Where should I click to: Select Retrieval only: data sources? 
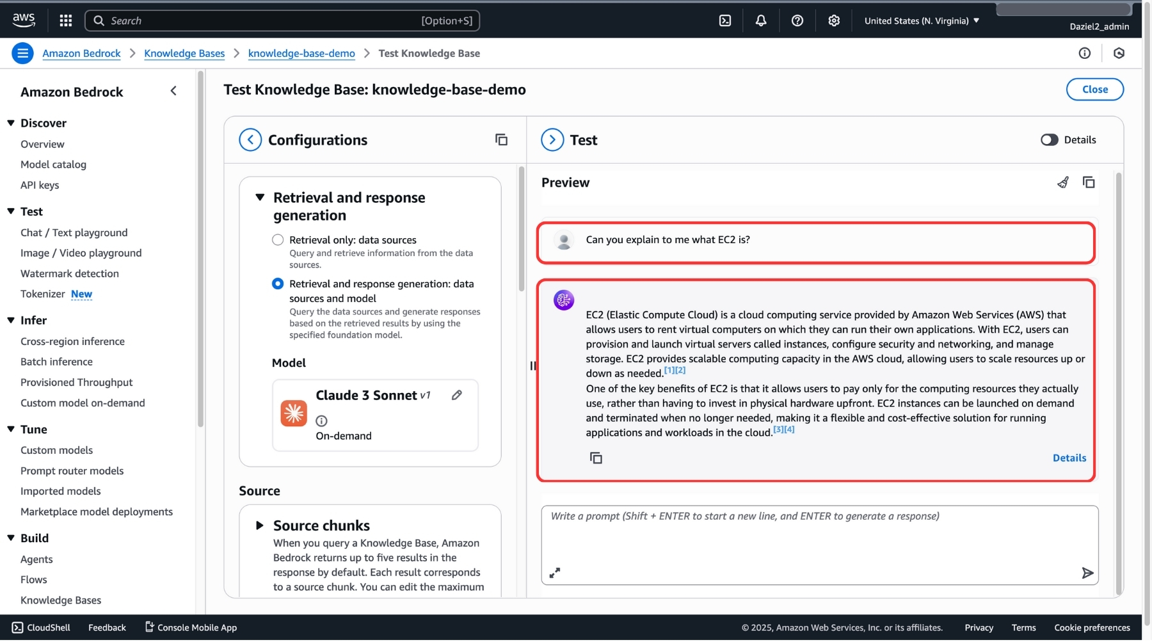278,240
